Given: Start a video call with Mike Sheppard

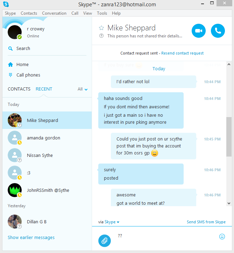Looking at the screenshot, I should [x=198, y=31].
